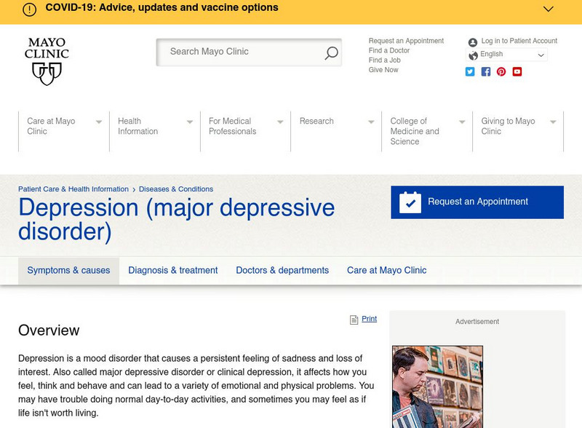Open Mayo Clinic Twitter page icon
This screenshot has height=428, width=582.
click(x=470, y=72)
